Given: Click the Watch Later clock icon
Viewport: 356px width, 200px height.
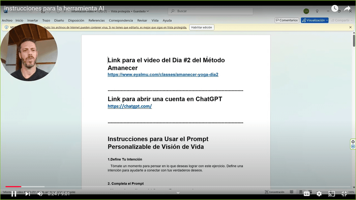Looking at the screenshot, I should click(x=335, y=9).
